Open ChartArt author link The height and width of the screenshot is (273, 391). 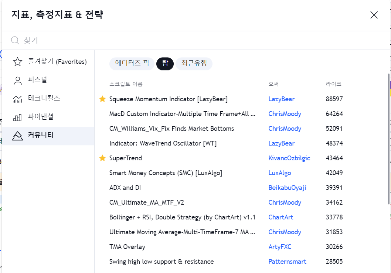[x=281, y=217]
